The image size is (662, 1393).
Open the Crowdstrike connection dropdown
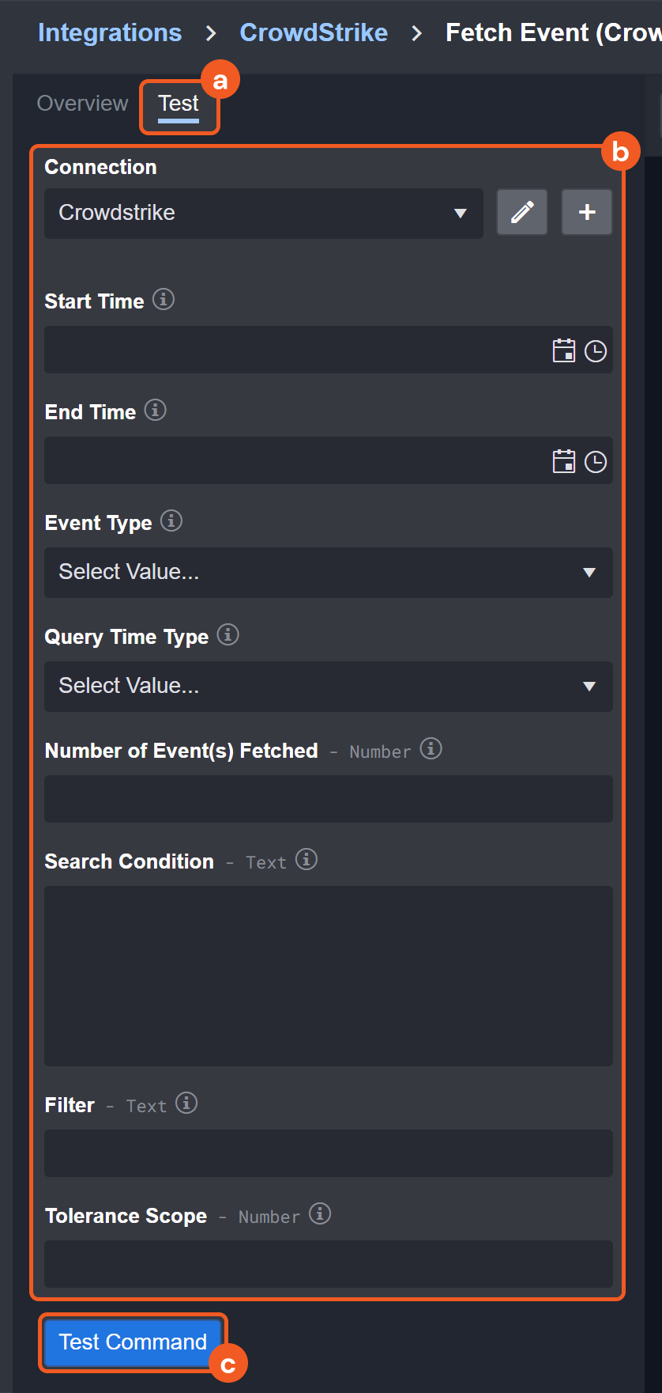pos(263,213)
